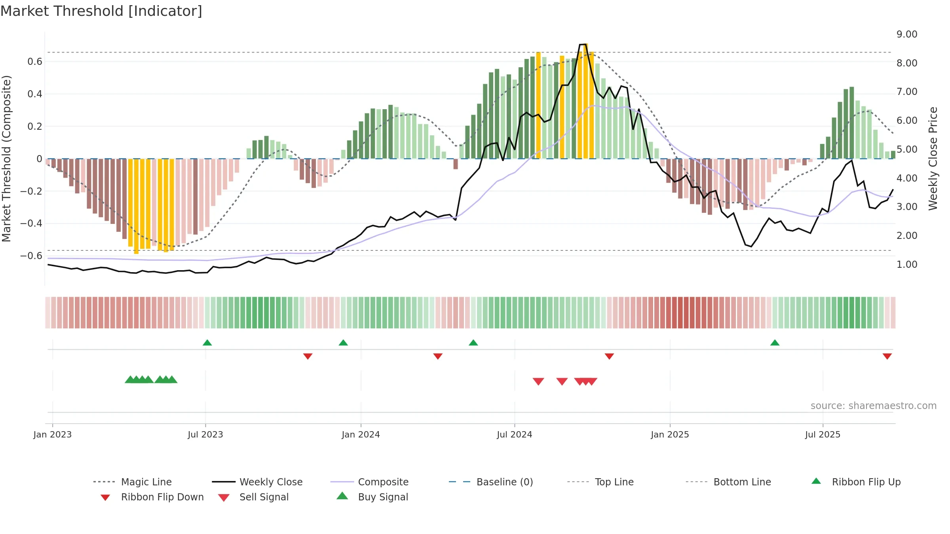Toggle the Baseline (0) legend entry

(x=491, y=482)
